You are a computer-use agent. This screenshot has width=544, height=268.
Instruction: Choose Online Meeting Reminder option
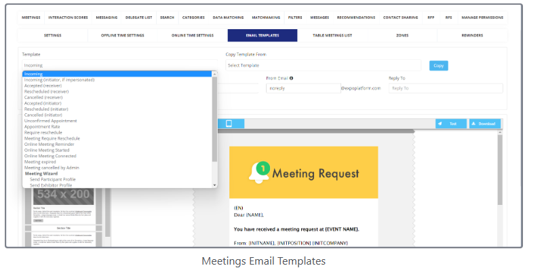50,145
